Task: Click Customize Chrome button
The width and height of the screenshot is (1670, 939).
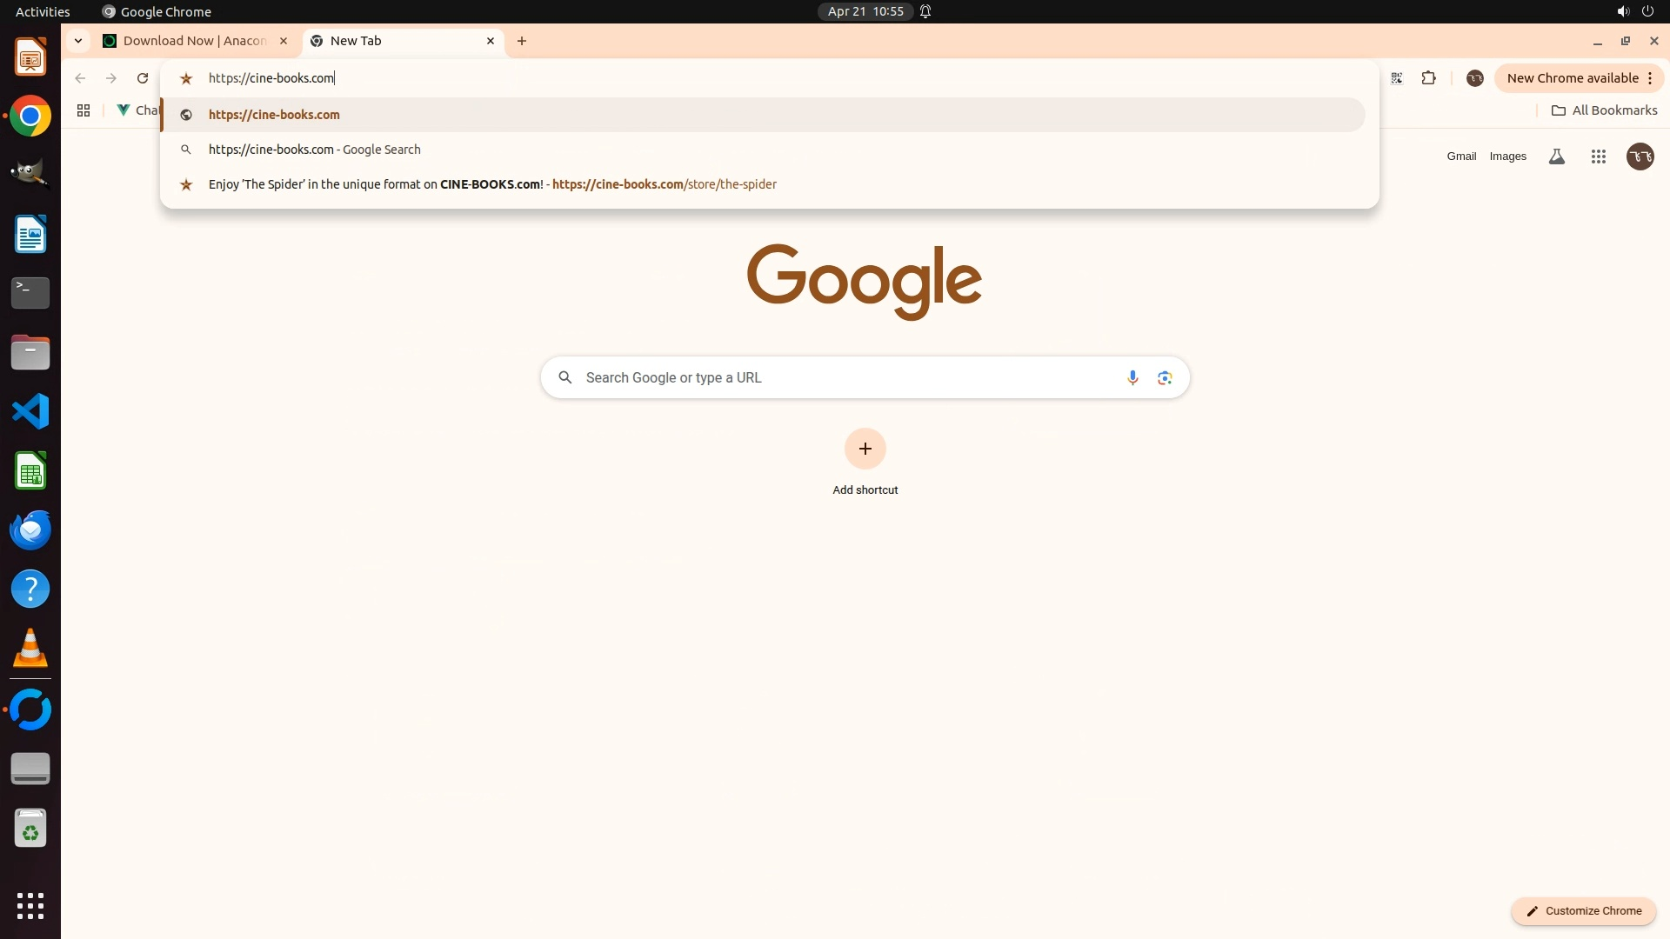Action: (1583, 910)
